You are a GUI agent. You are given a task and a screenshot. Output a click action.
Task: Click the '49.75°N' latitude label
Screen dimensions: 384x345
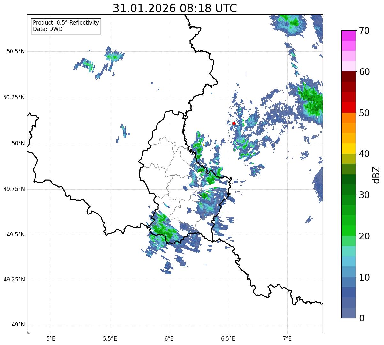[x=14, y=189]
